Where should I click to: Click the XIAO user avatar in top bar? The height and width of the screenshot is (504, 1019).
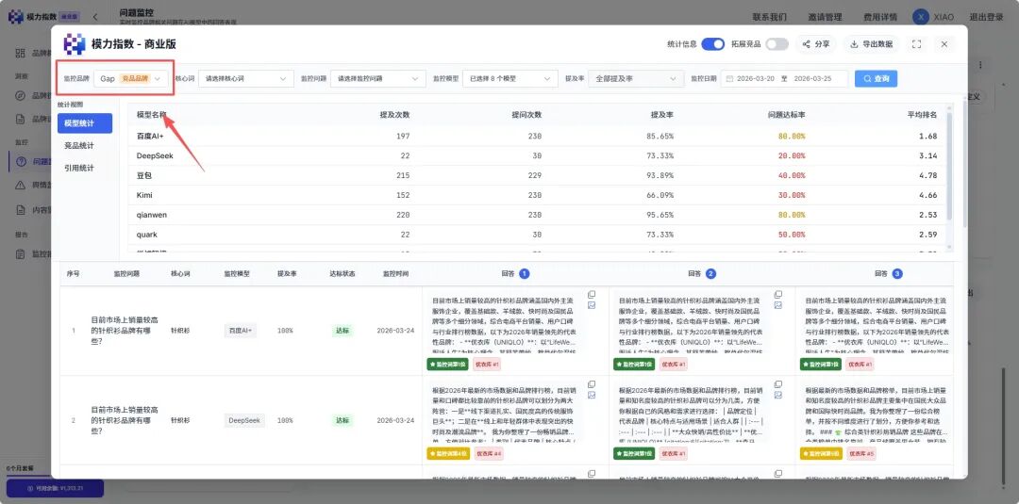point(920,17)
